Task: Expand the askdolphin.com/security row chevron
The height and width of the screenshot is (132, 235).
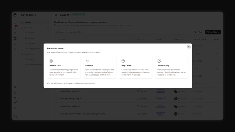Action: 81,91
